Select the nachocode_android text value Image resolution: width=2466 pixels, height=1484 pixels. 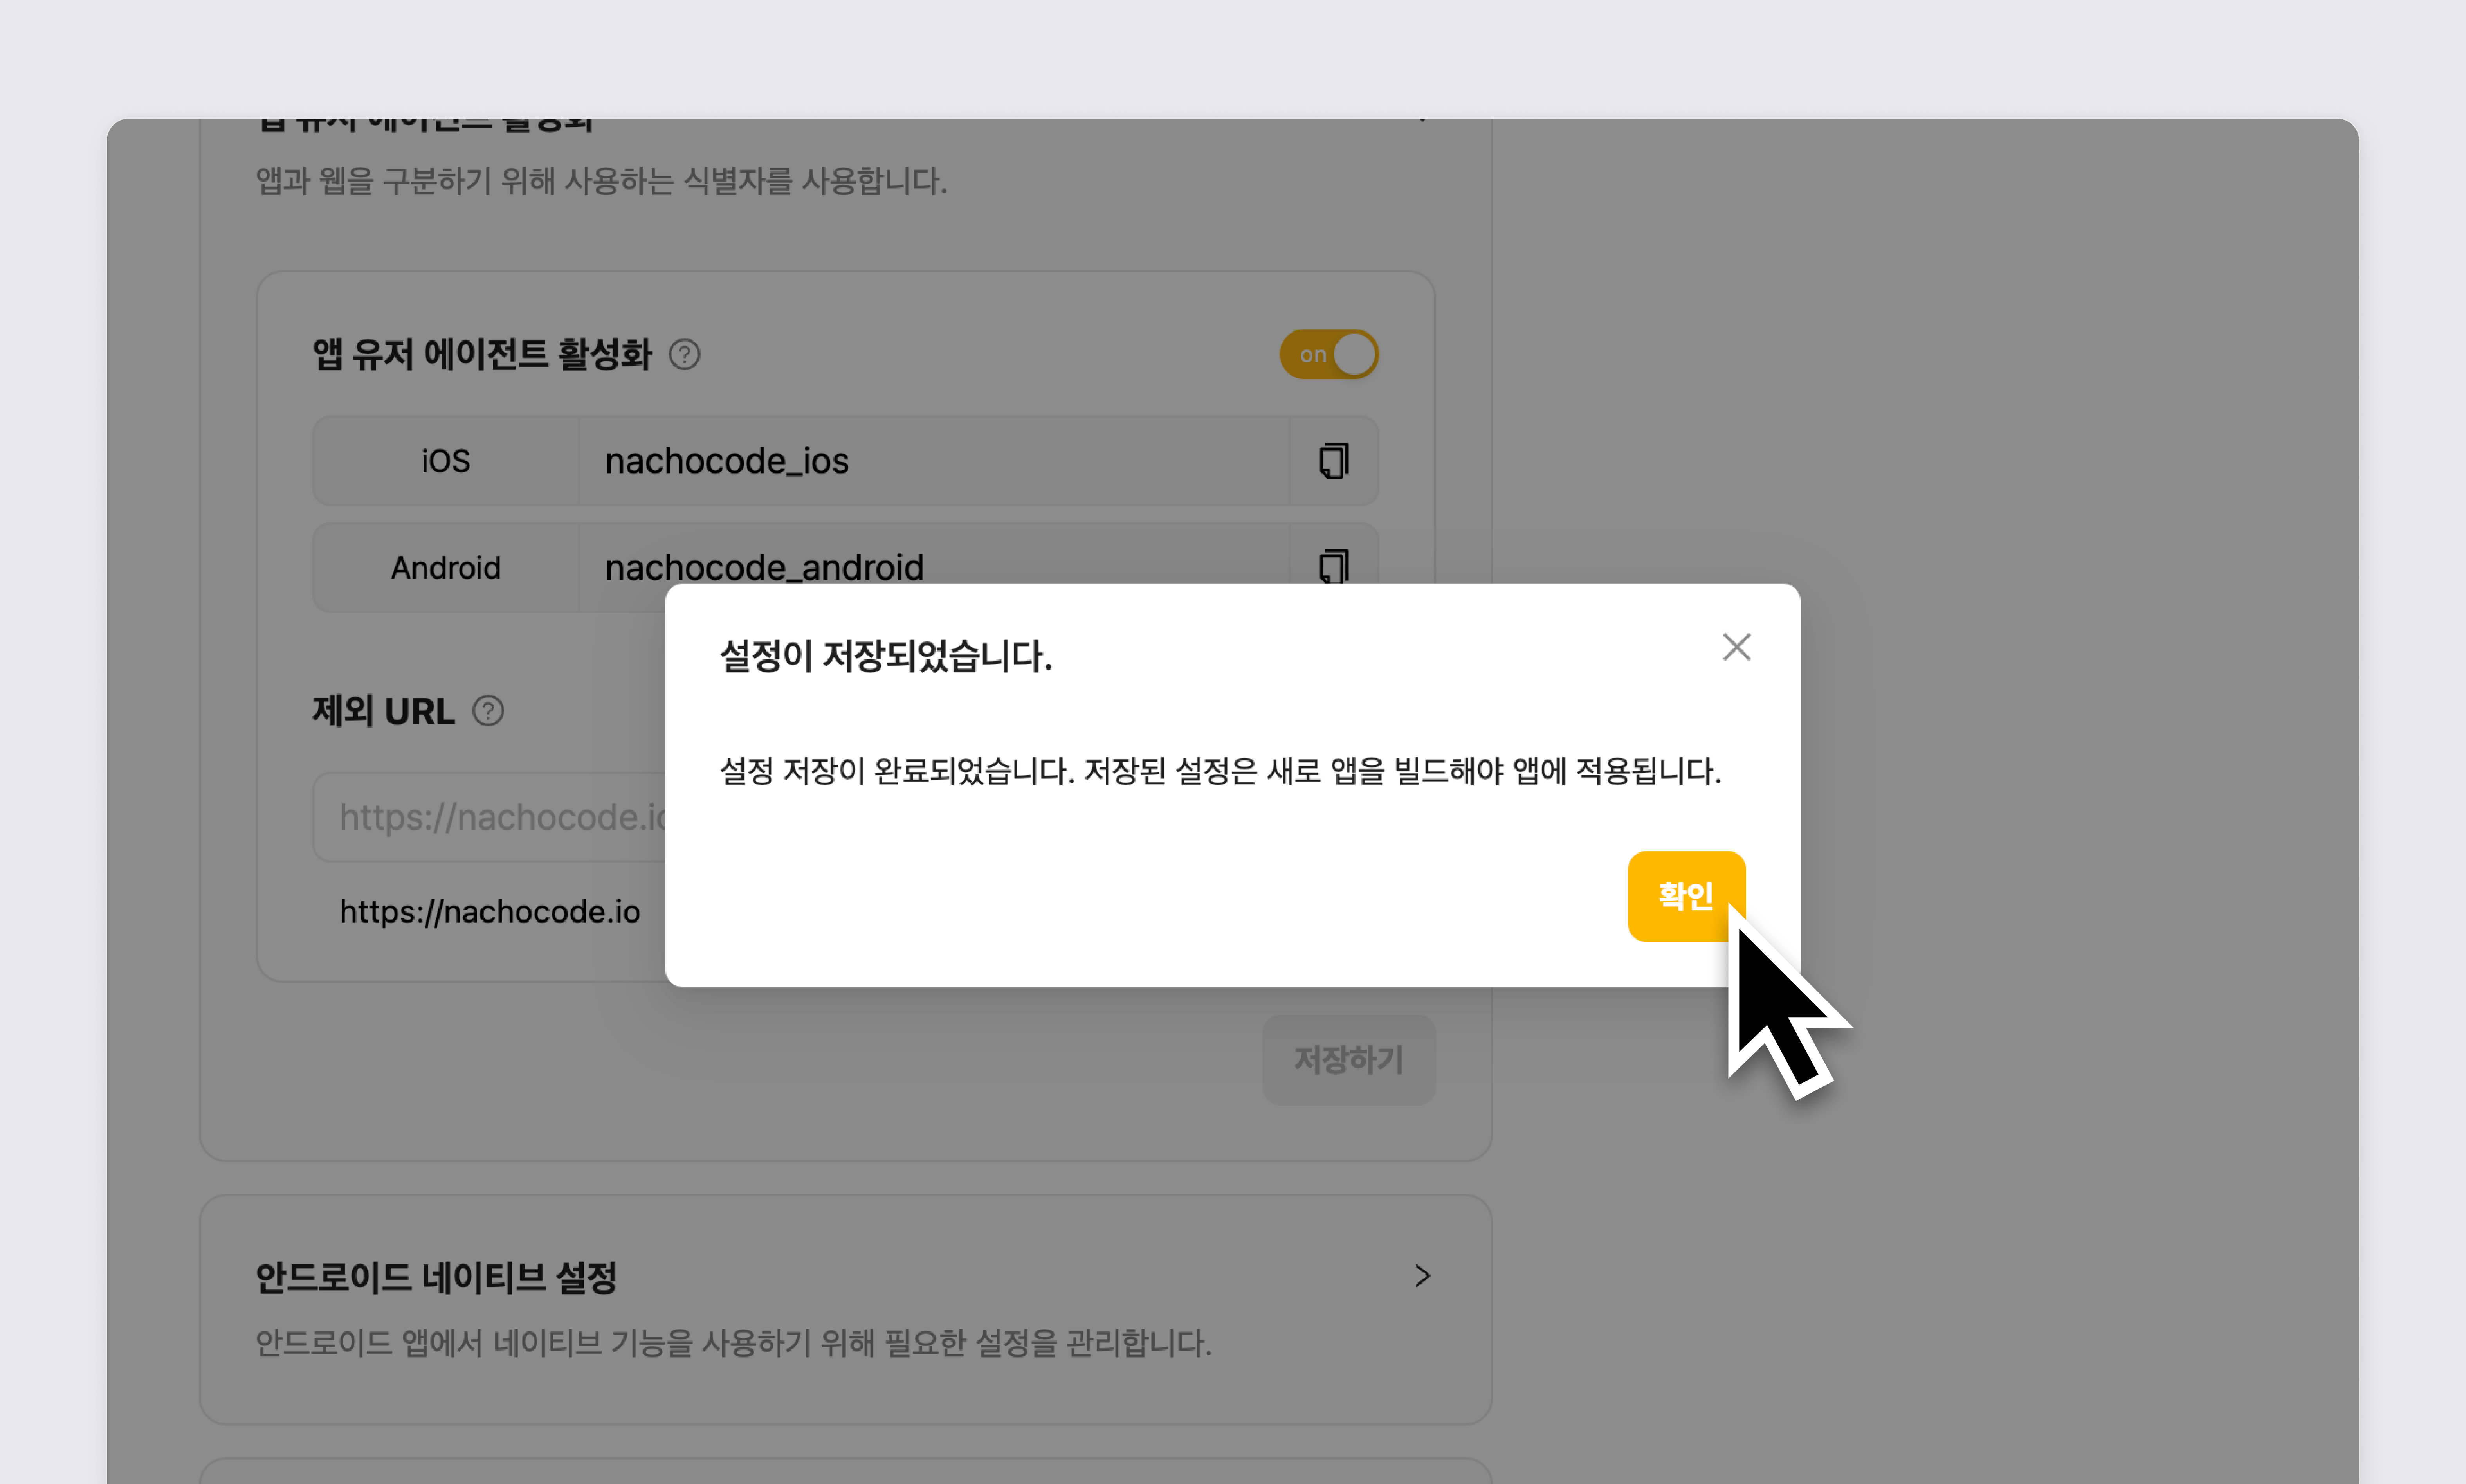[x=765, y=567]
